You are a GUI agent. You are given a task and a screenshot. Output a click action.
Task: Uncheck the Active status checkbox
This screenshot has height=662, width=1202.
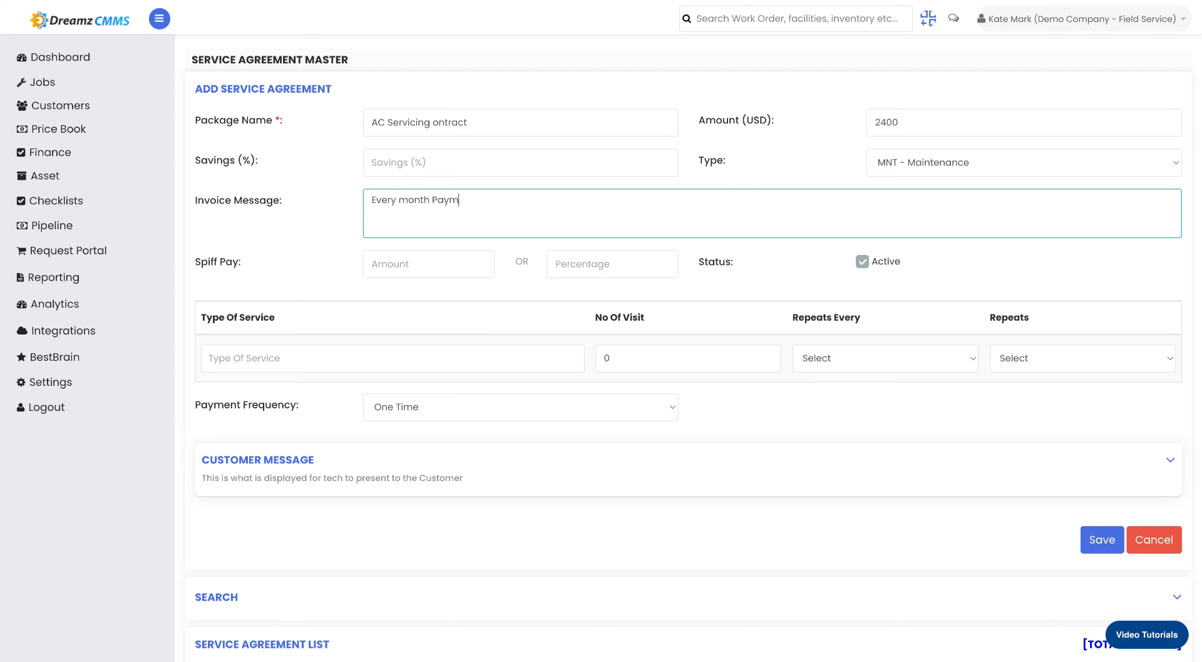862,261
